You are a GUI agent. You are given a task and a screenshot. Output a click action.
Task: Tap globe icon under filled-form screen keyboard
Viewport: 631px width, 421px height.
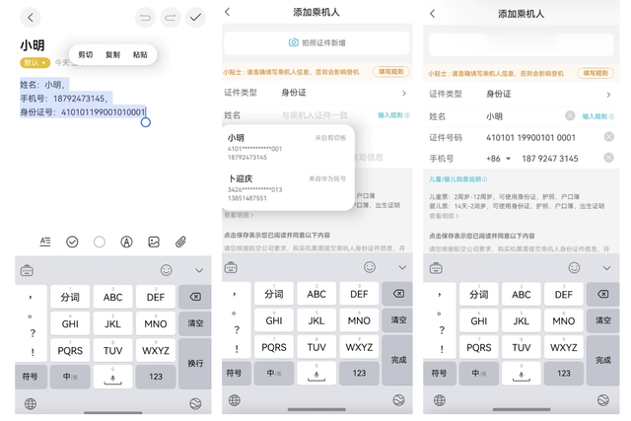[440, 400]
